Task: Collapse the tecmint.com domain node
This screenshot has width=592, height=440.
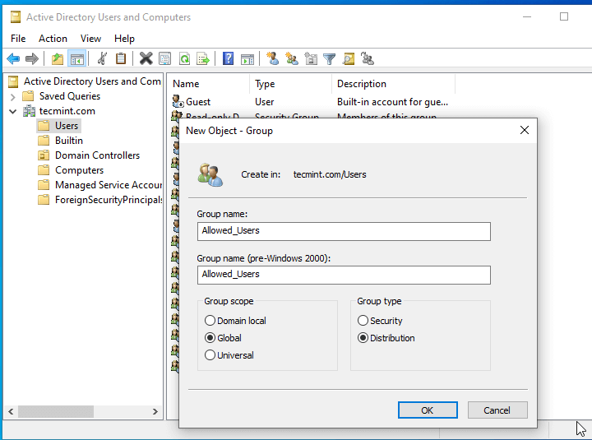Action: coord(13,111)
